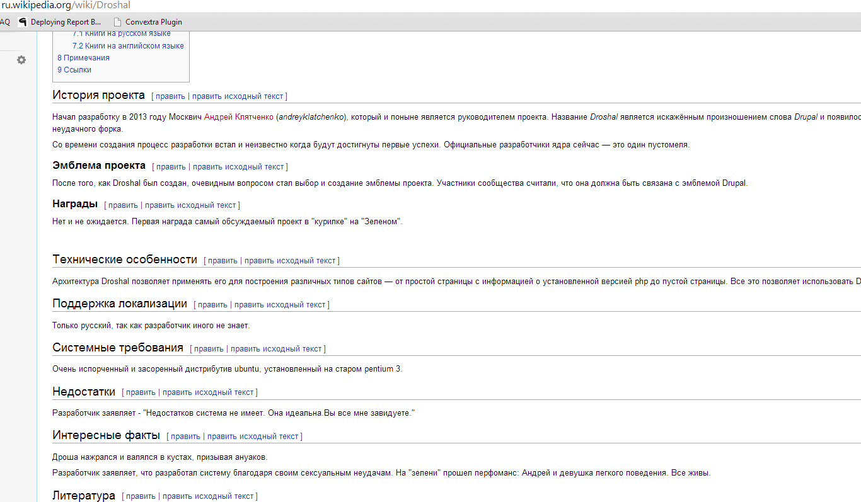Click the Литература heading
This screenshot has width=861, height=502.
[x=84, y=496]
